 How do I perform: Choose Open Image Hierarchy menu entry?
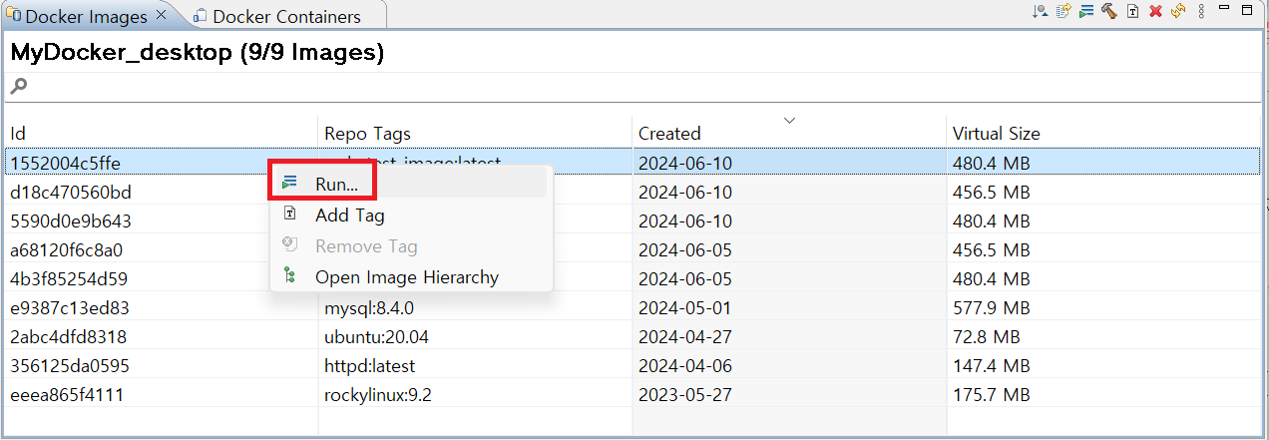click(x=406, y=277)
